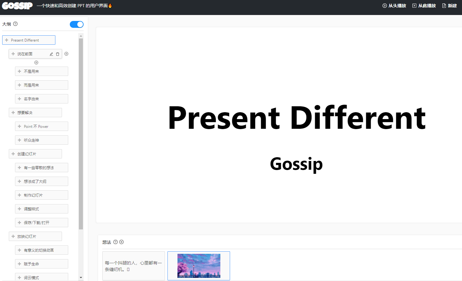The image size is (462, 281).
Task: Click the Gossip subtitle on slide
Action: pyautogui.click(x=296, y=164)
